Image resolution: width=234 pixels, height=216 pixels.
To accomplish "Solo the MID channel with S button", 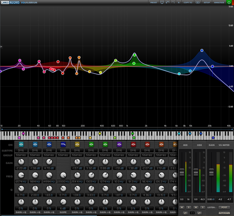I will (x=189, y=207).
